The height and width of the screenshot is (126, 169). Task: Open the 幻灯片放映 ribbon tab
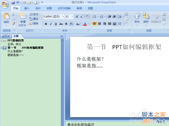coord(64,8)
